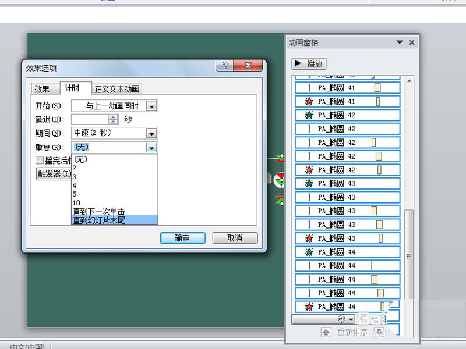
Task: Click red star icon of PA_椭圆 44
Action: pyautogui.click(x=309, y=307)
